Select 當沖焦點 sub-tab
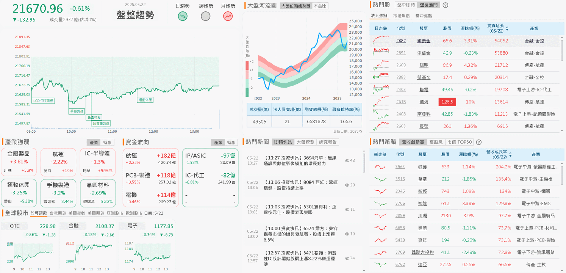 click(x=424, y=16)
